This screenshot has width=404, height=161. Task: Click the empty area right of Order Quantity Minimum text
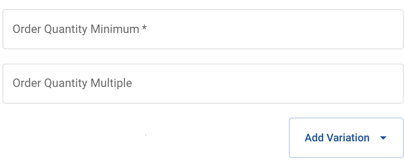[274, 29]
